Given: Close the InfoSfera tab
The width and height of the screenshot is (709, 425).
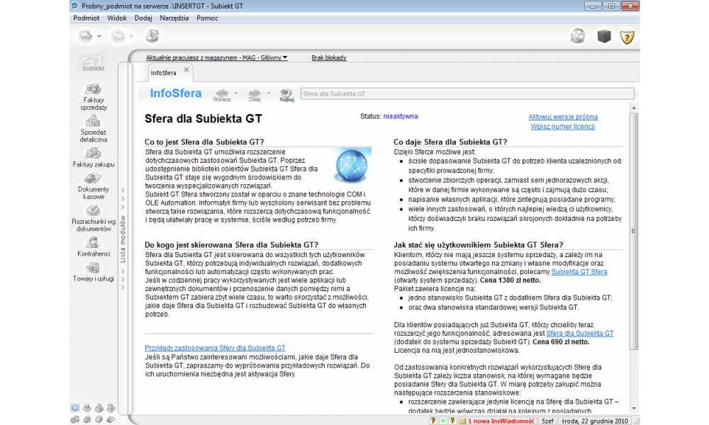Looking at the screenshot, I should pyautogui.click(x=186, y=70).
